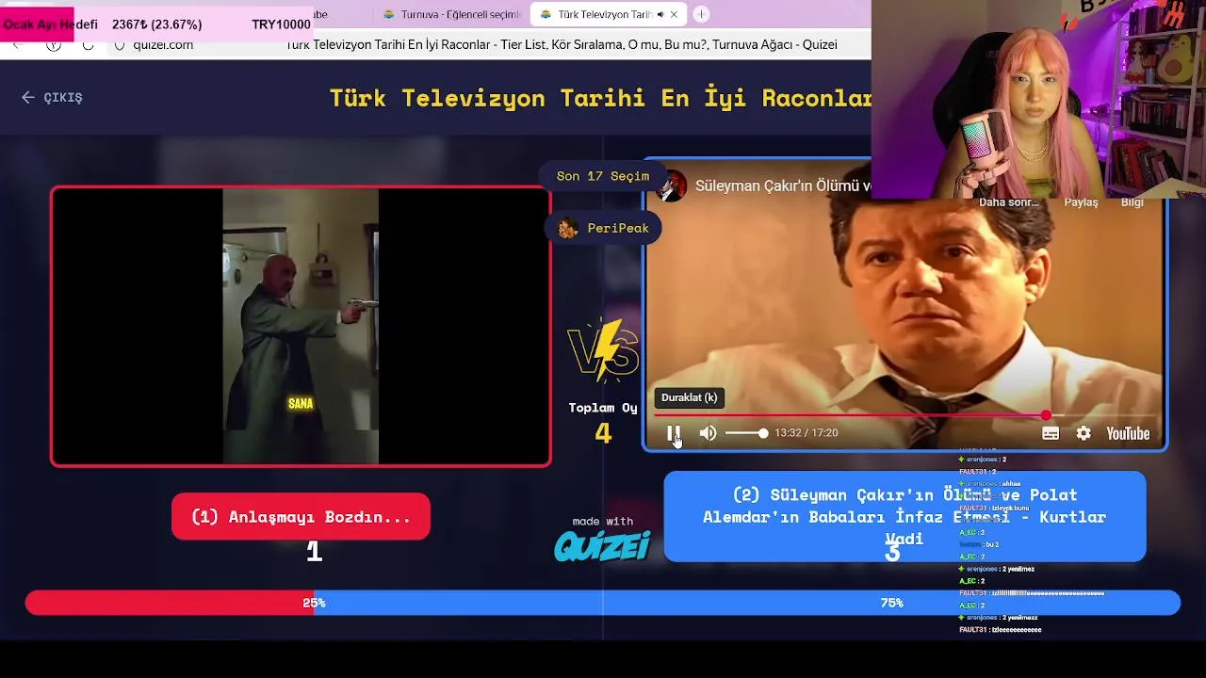Click the blue 75% vote bar
Image resolution: width=1206 pixels, height=678 pixels.
coord(747,603)
